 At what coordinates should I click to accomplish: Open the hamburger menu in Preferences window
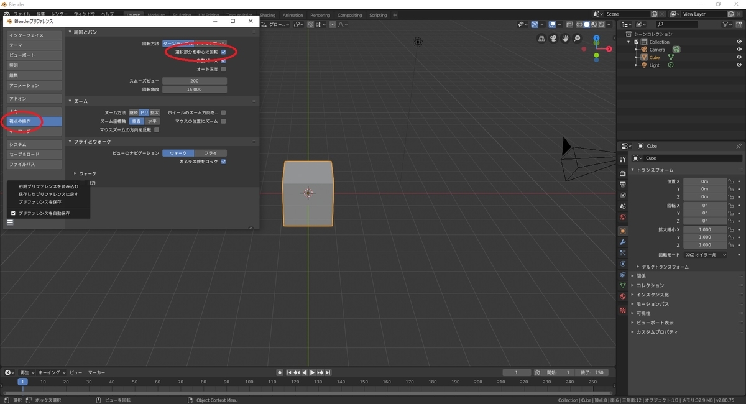tap(10, 223)
